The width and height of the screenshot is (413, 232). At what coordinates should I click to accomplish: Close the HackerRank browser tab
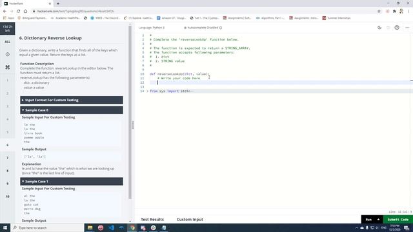[50, 3]
